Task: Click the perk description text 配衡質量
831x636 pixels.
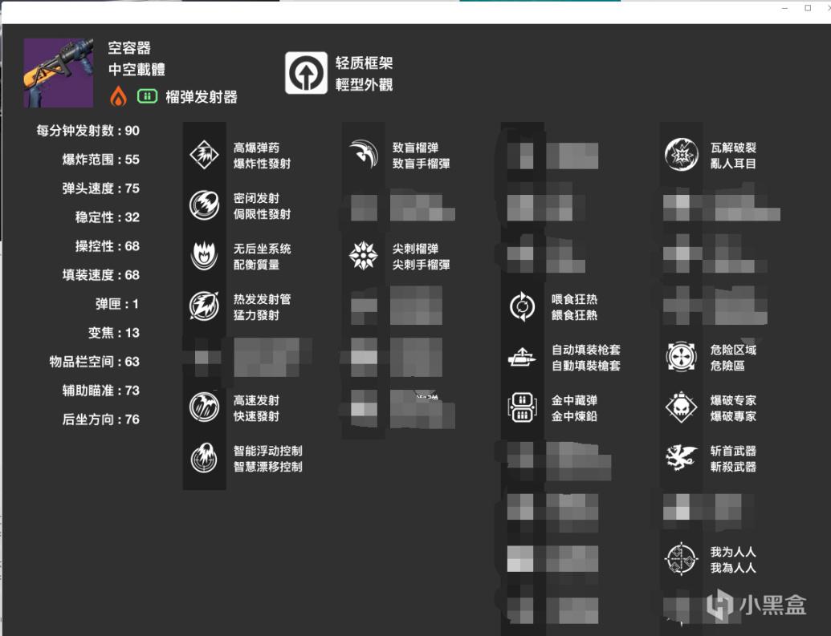Action: [256, 265]
